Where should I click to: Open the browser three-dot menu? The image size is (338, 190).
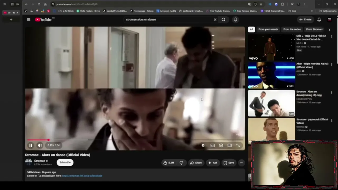305,4
